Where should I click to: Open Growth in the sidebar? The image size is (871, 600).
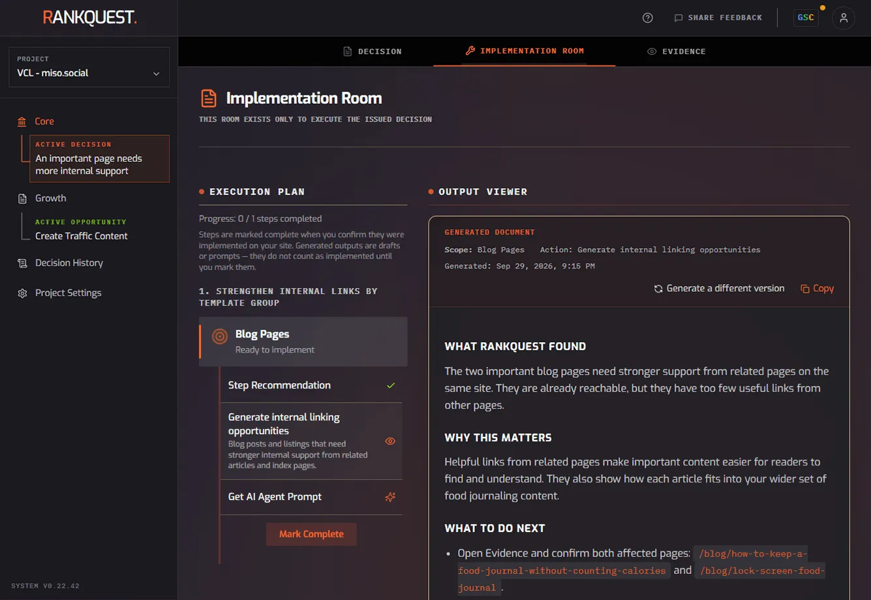51,198
